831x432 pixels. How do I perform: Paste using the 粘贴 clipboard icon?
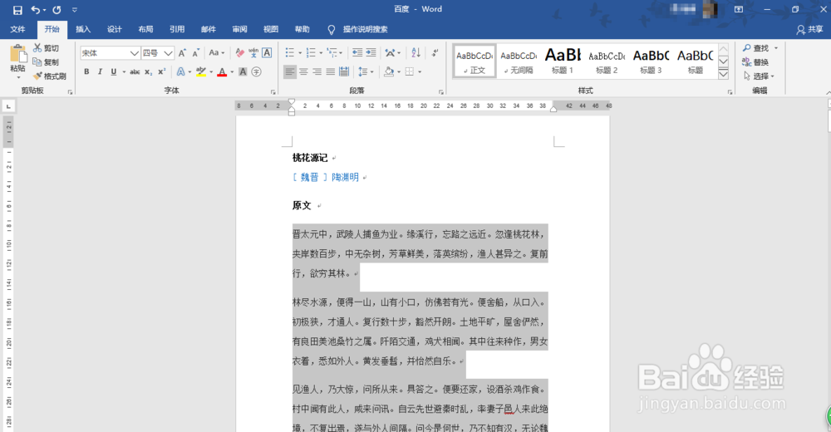tap(18, 53)
